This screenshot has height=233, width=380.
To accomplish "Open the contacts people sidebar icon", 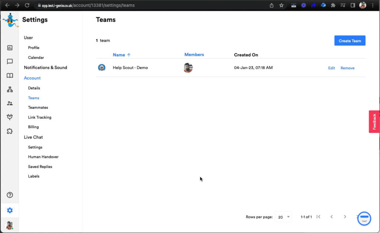I will 10,103.
